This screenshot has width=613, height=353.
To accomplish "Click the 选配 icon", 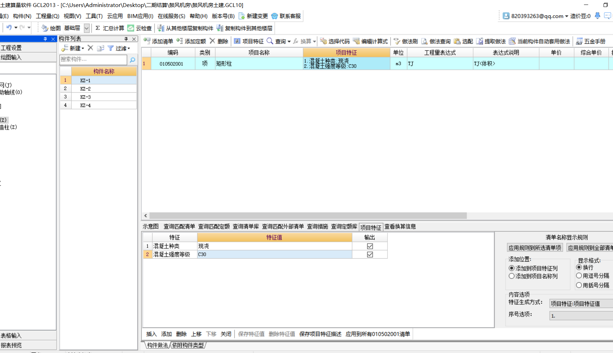I will click(x=457, y=41).
